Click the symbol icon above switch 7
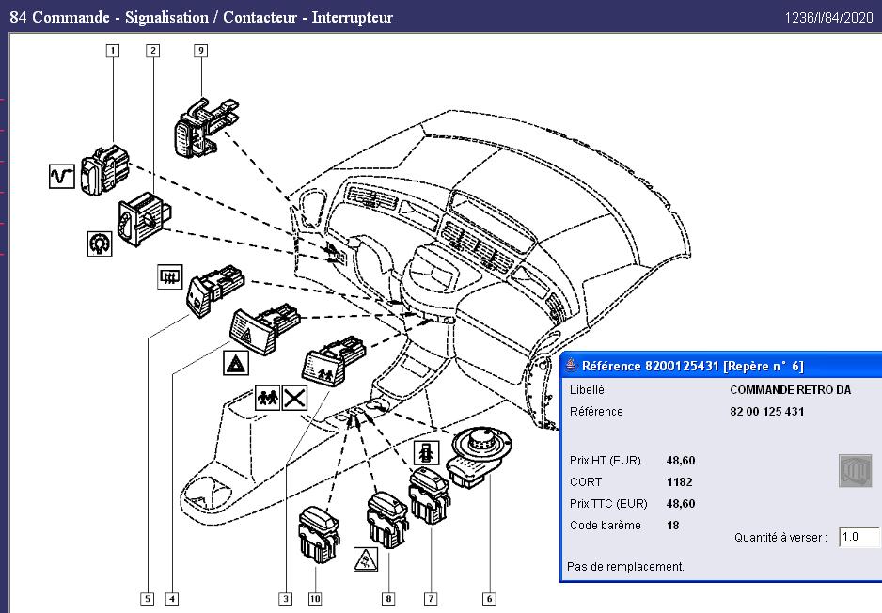 pyautogui.click(x=427, y=452)
